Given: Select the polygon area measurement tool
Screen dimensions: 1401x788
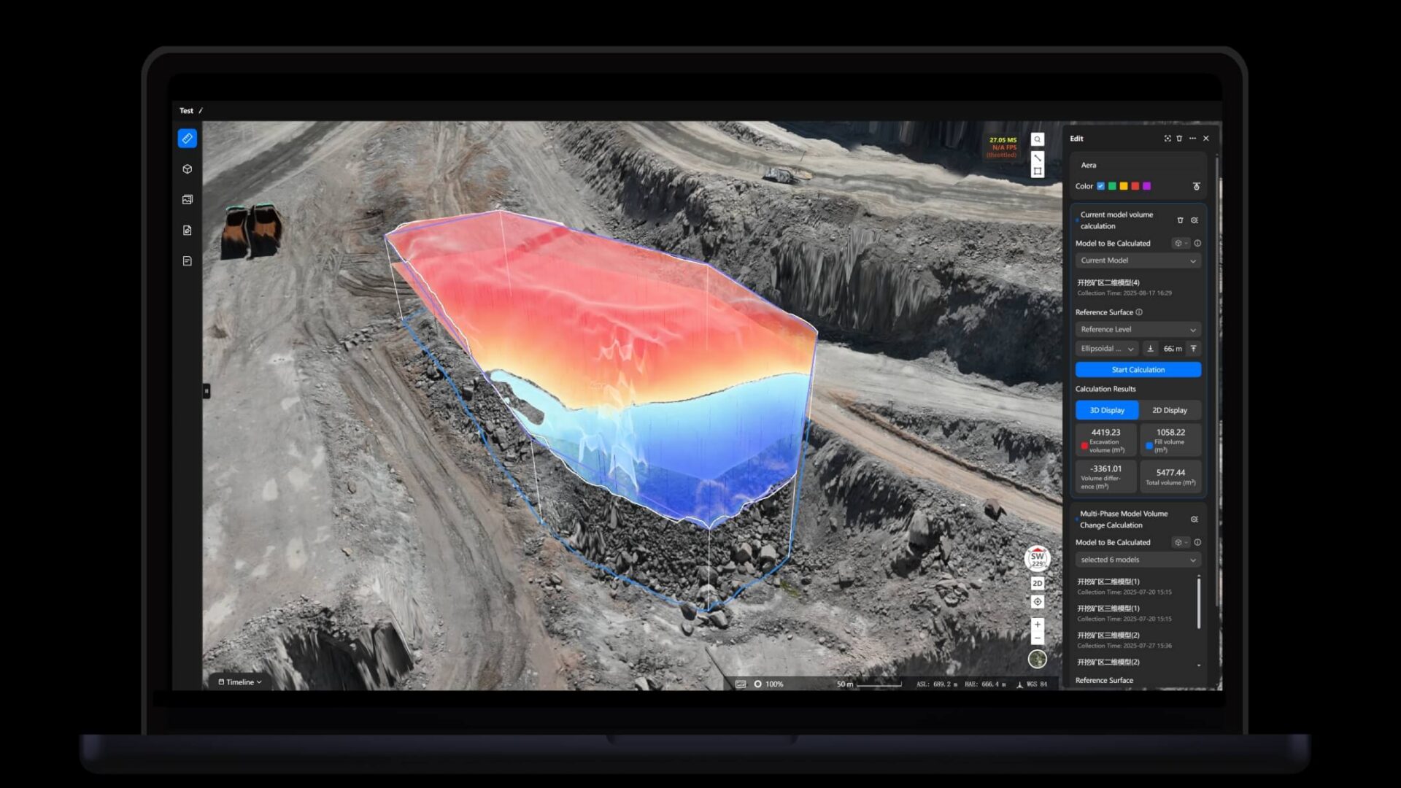Looking at the screenshot, I should coord(1037,171).
